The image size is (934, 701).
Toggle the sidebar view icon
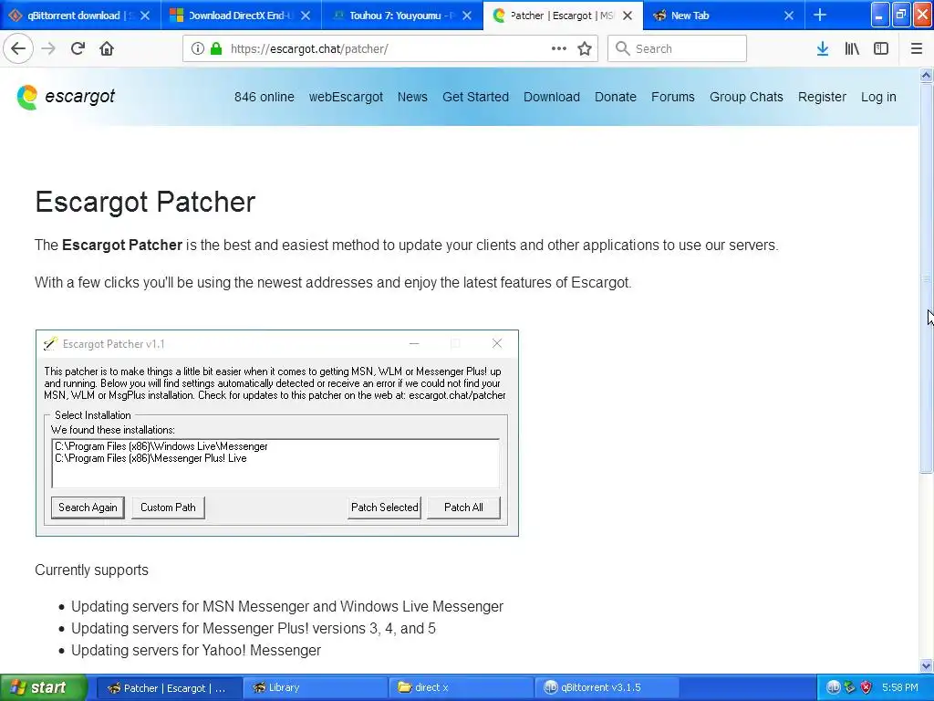881,48
